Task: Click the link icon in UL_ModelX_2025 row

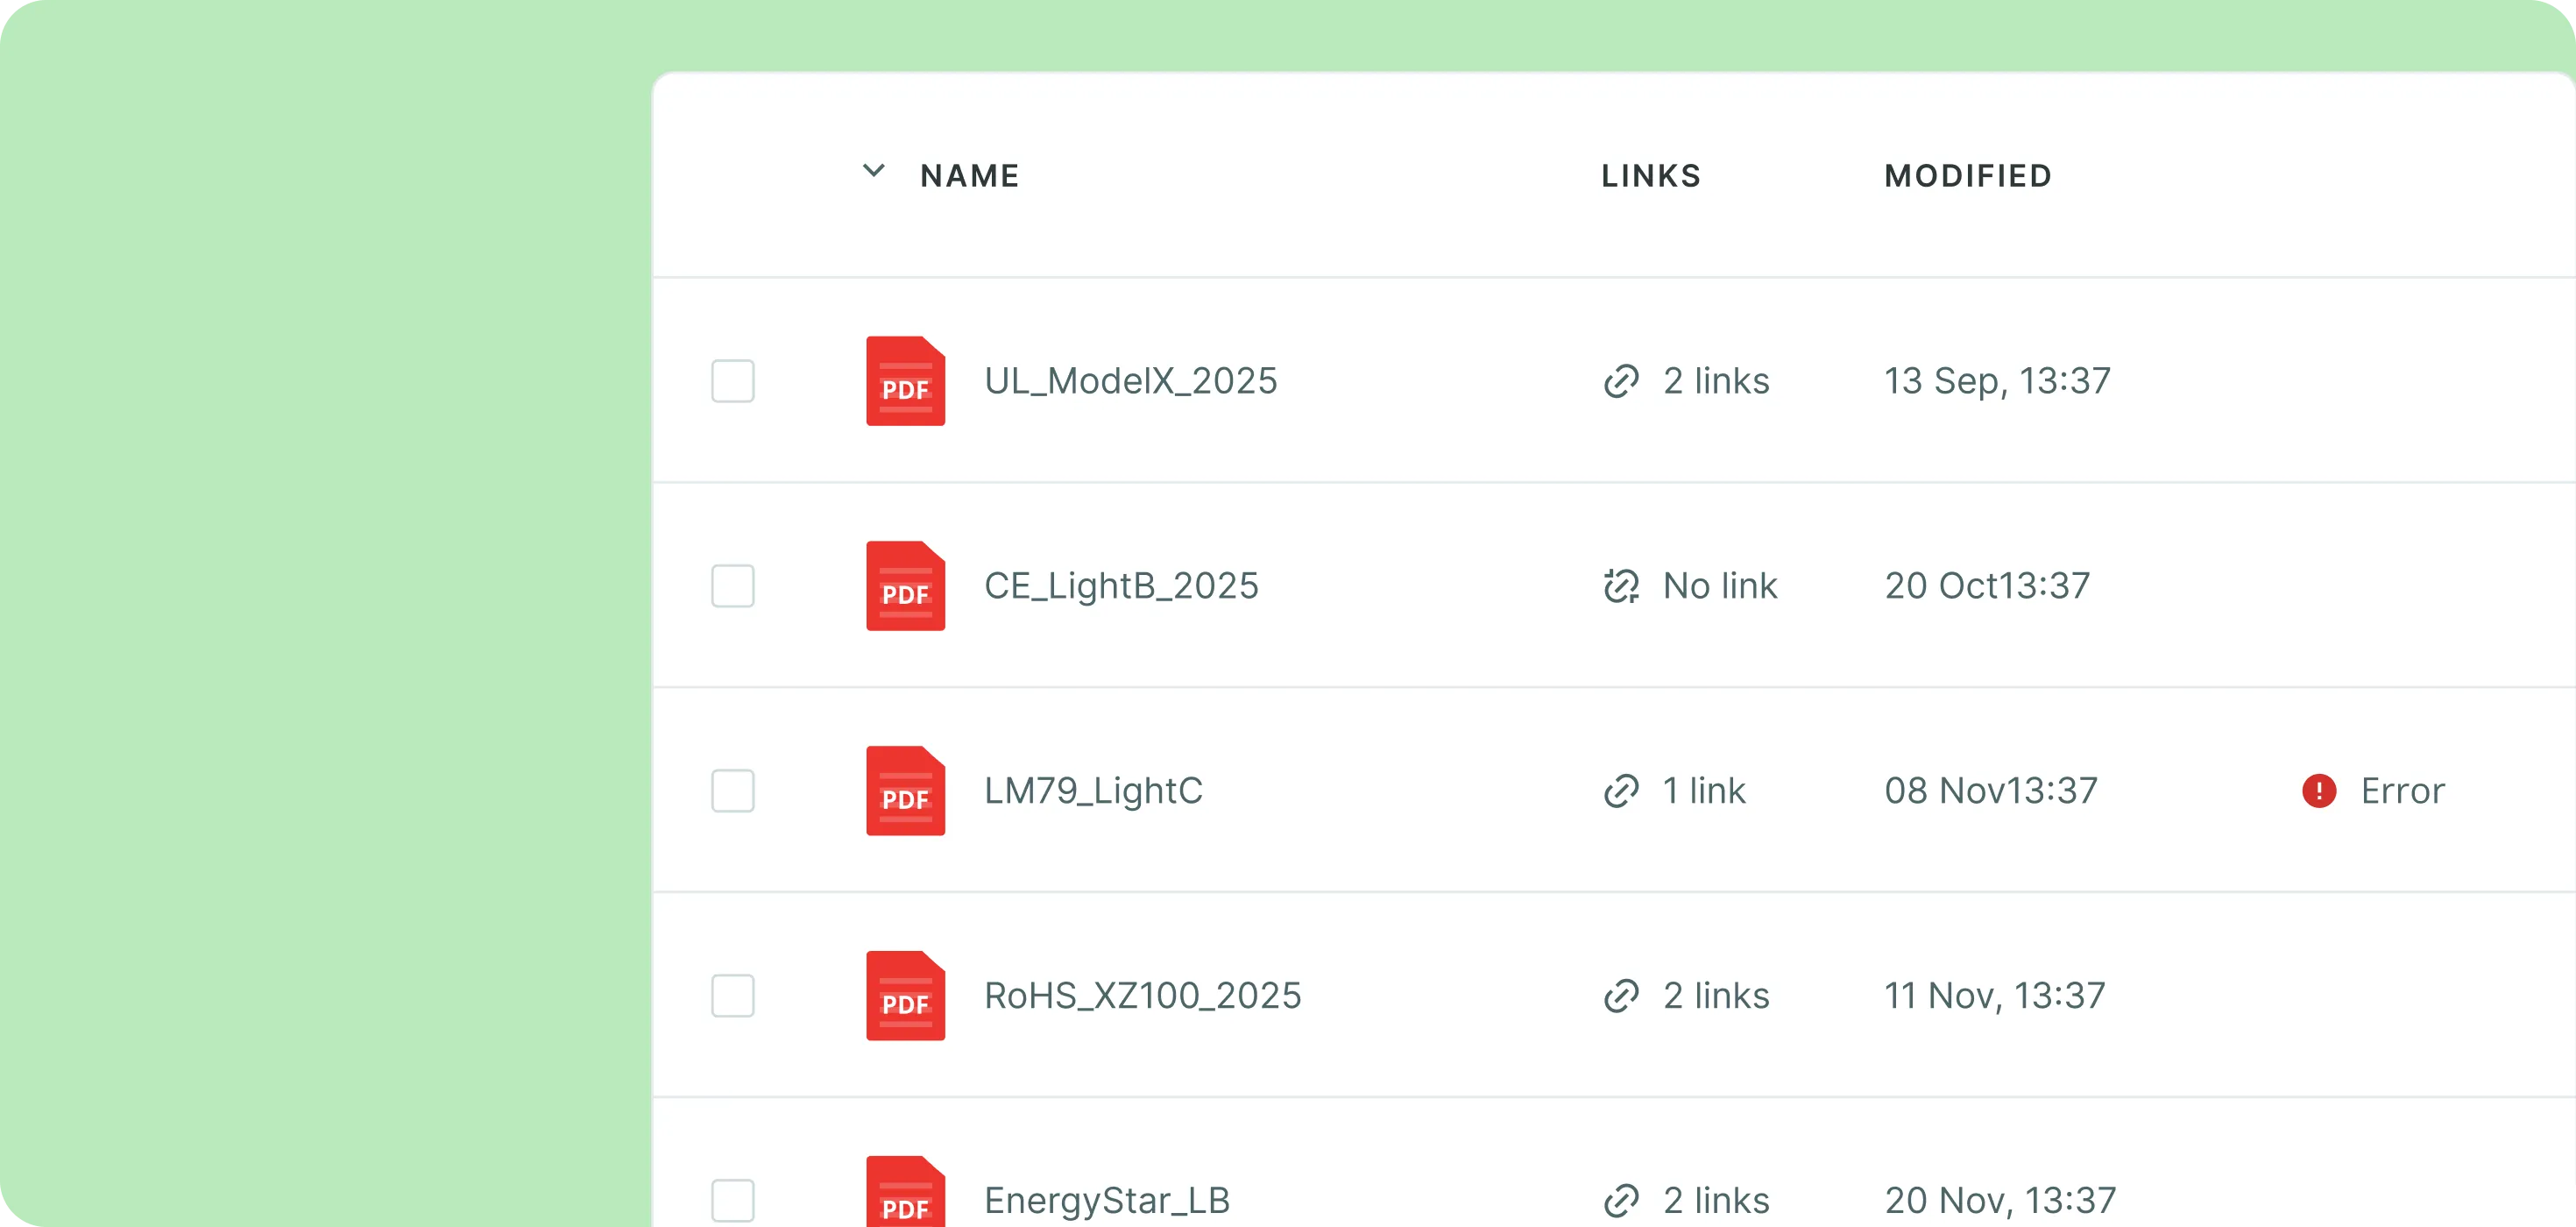Action: (1621, 381)
